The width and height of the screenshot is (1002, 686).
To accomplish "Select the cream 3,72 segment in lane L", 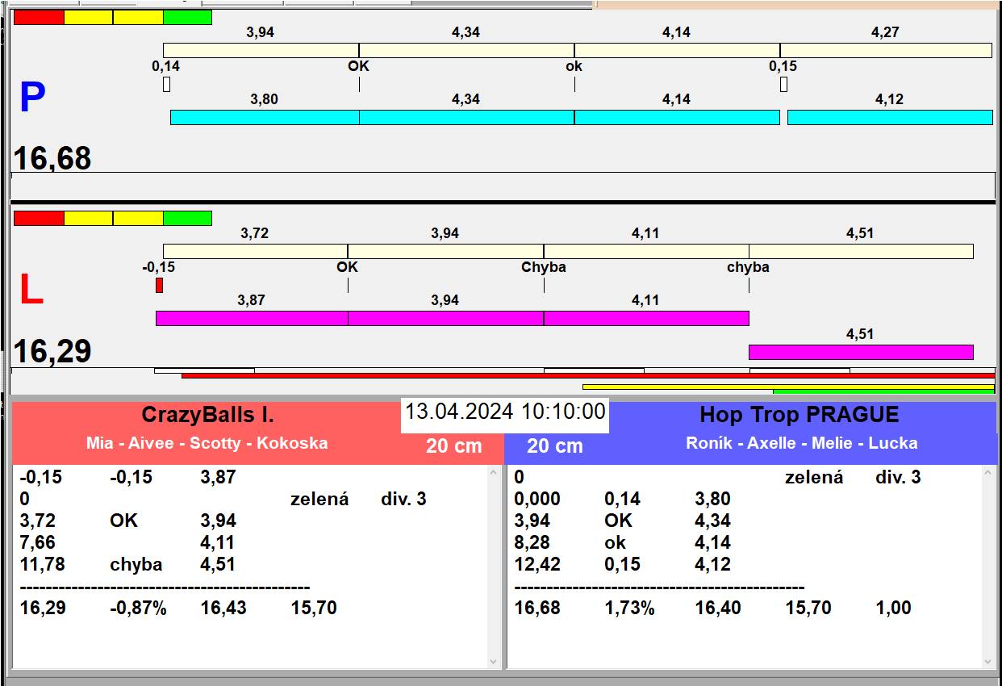I will click(x=255, y=251).
